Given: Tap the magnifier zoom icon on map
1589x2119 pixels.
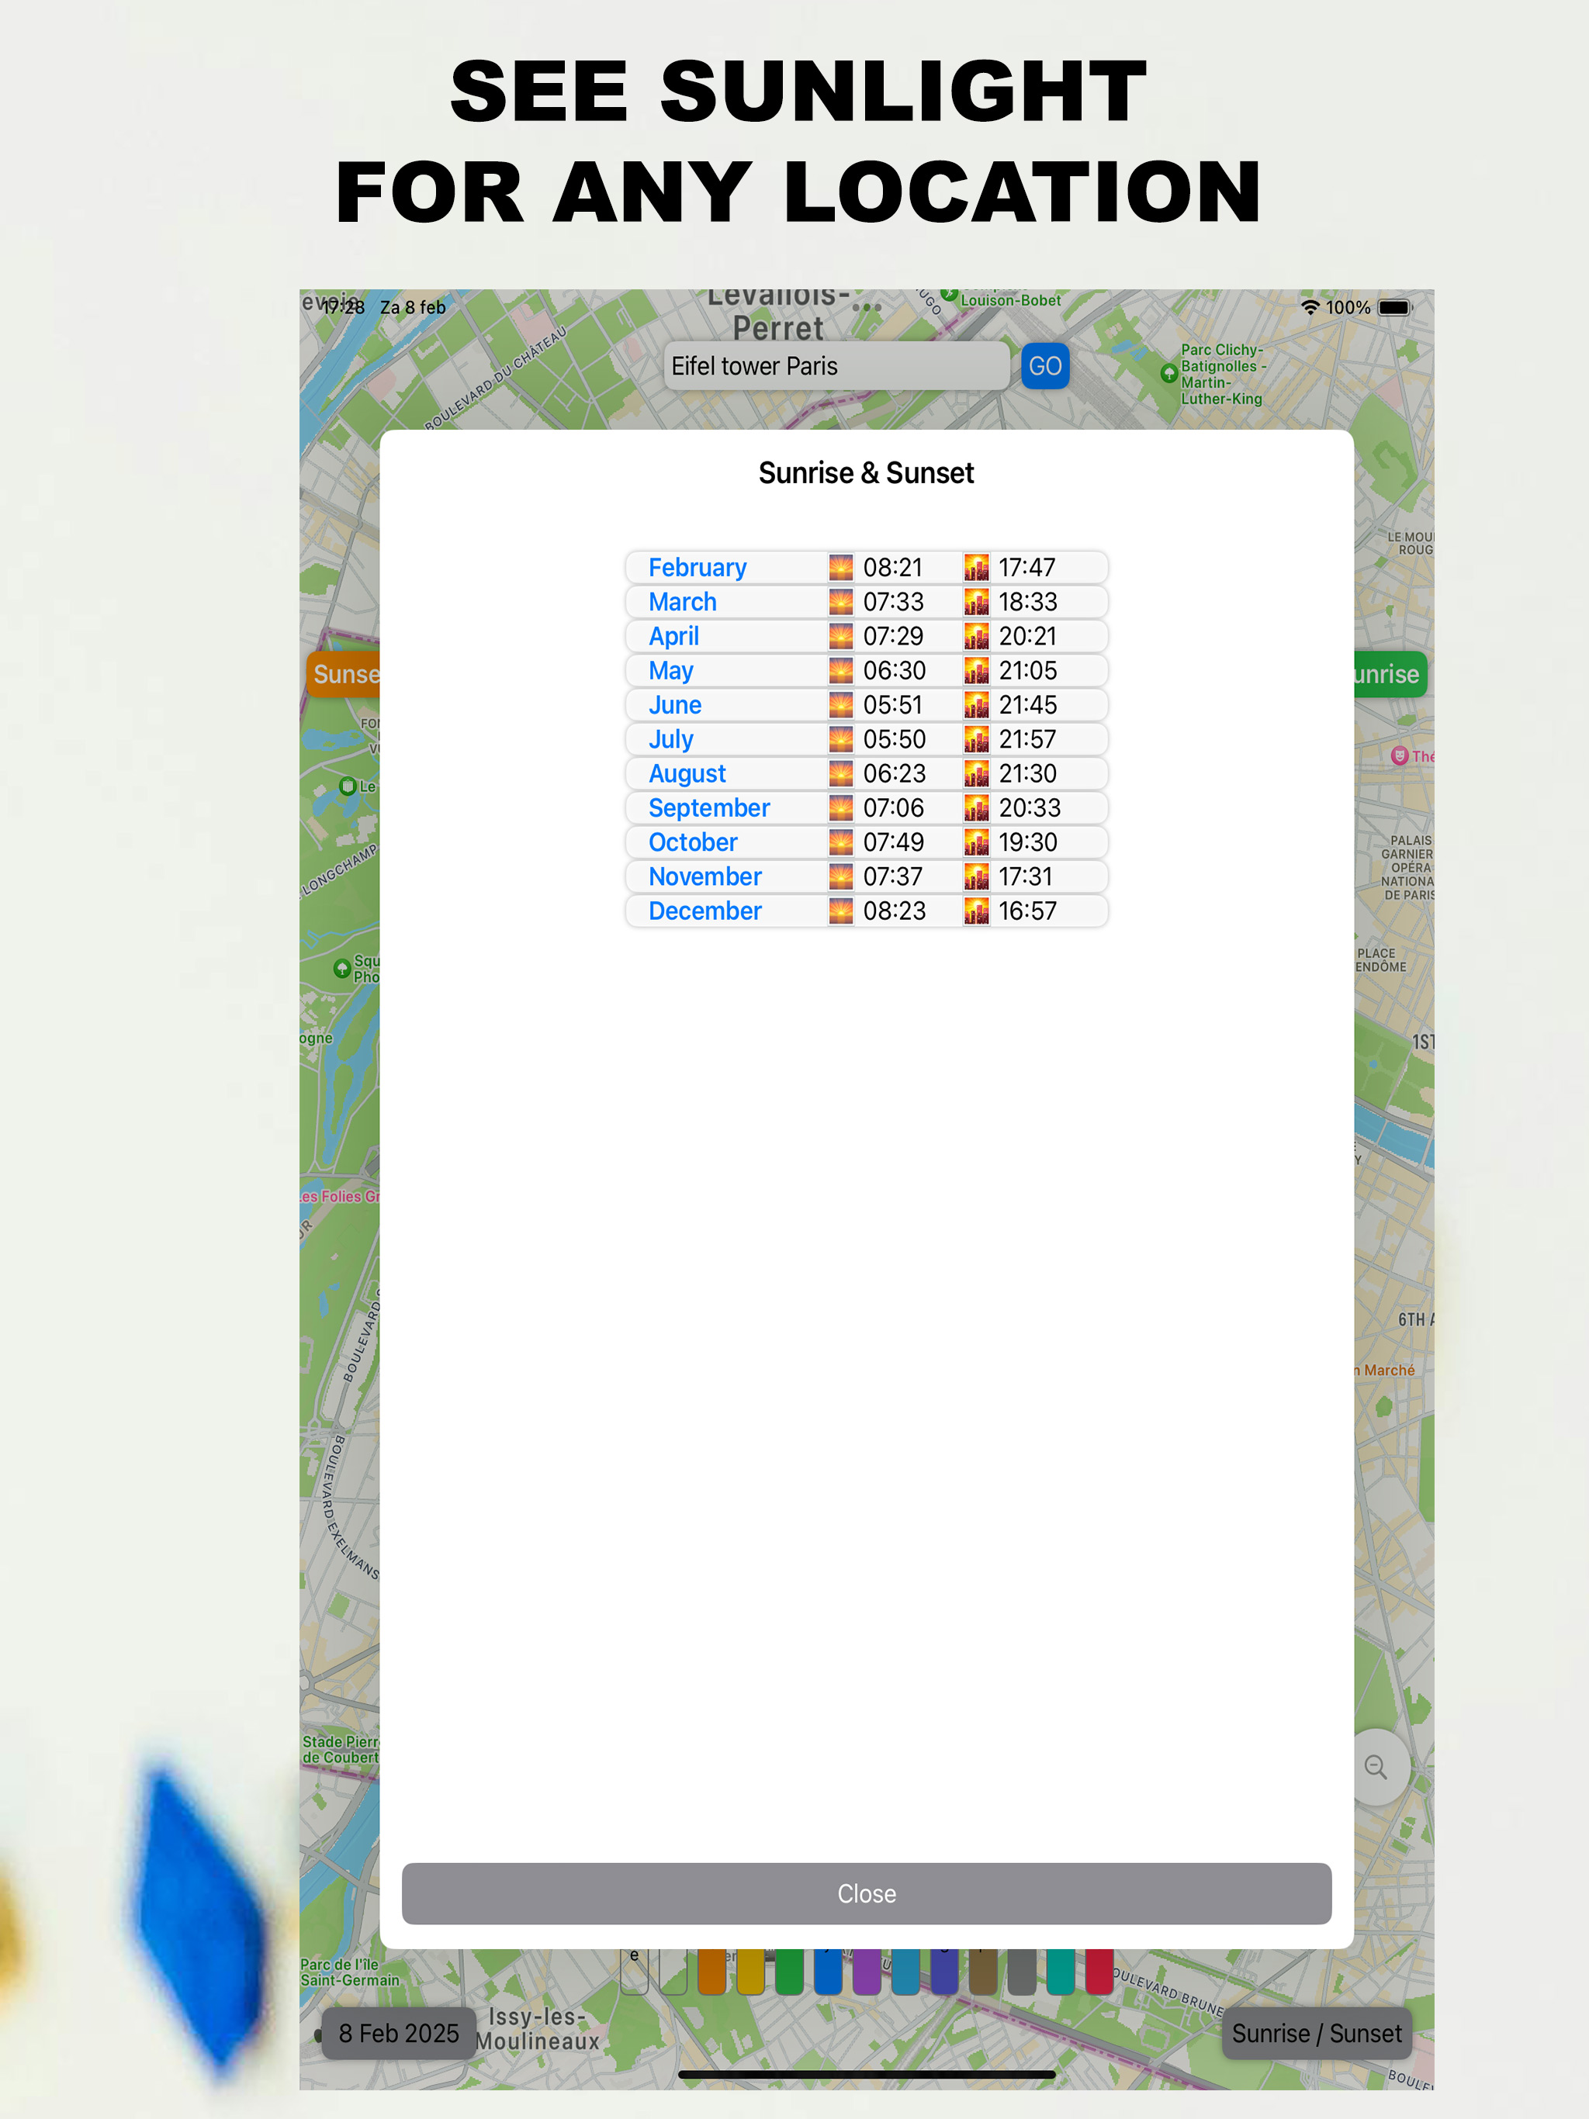Looking at the screenshot, I should click(x=1376, y=1768).
